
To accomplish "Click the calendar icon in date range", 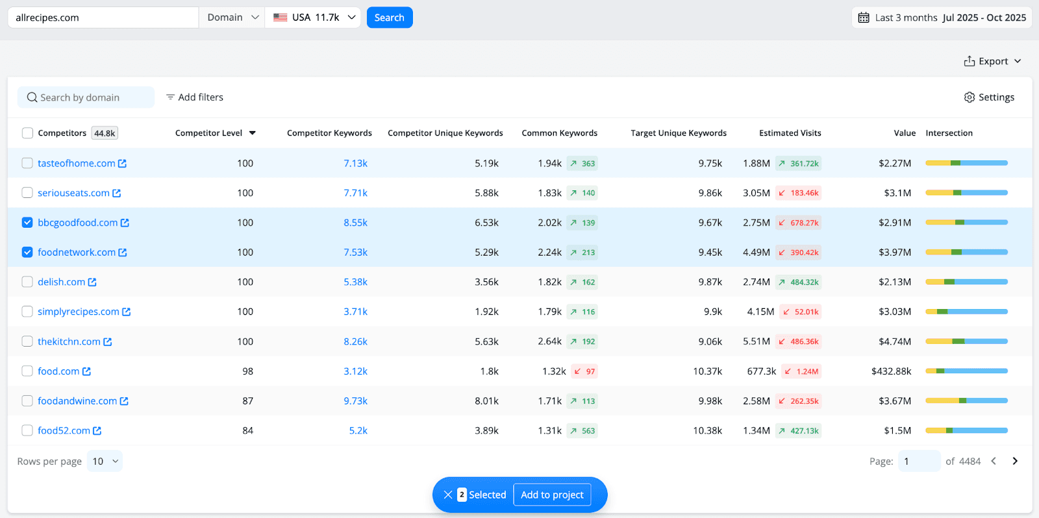I will (x=864, y=18).
